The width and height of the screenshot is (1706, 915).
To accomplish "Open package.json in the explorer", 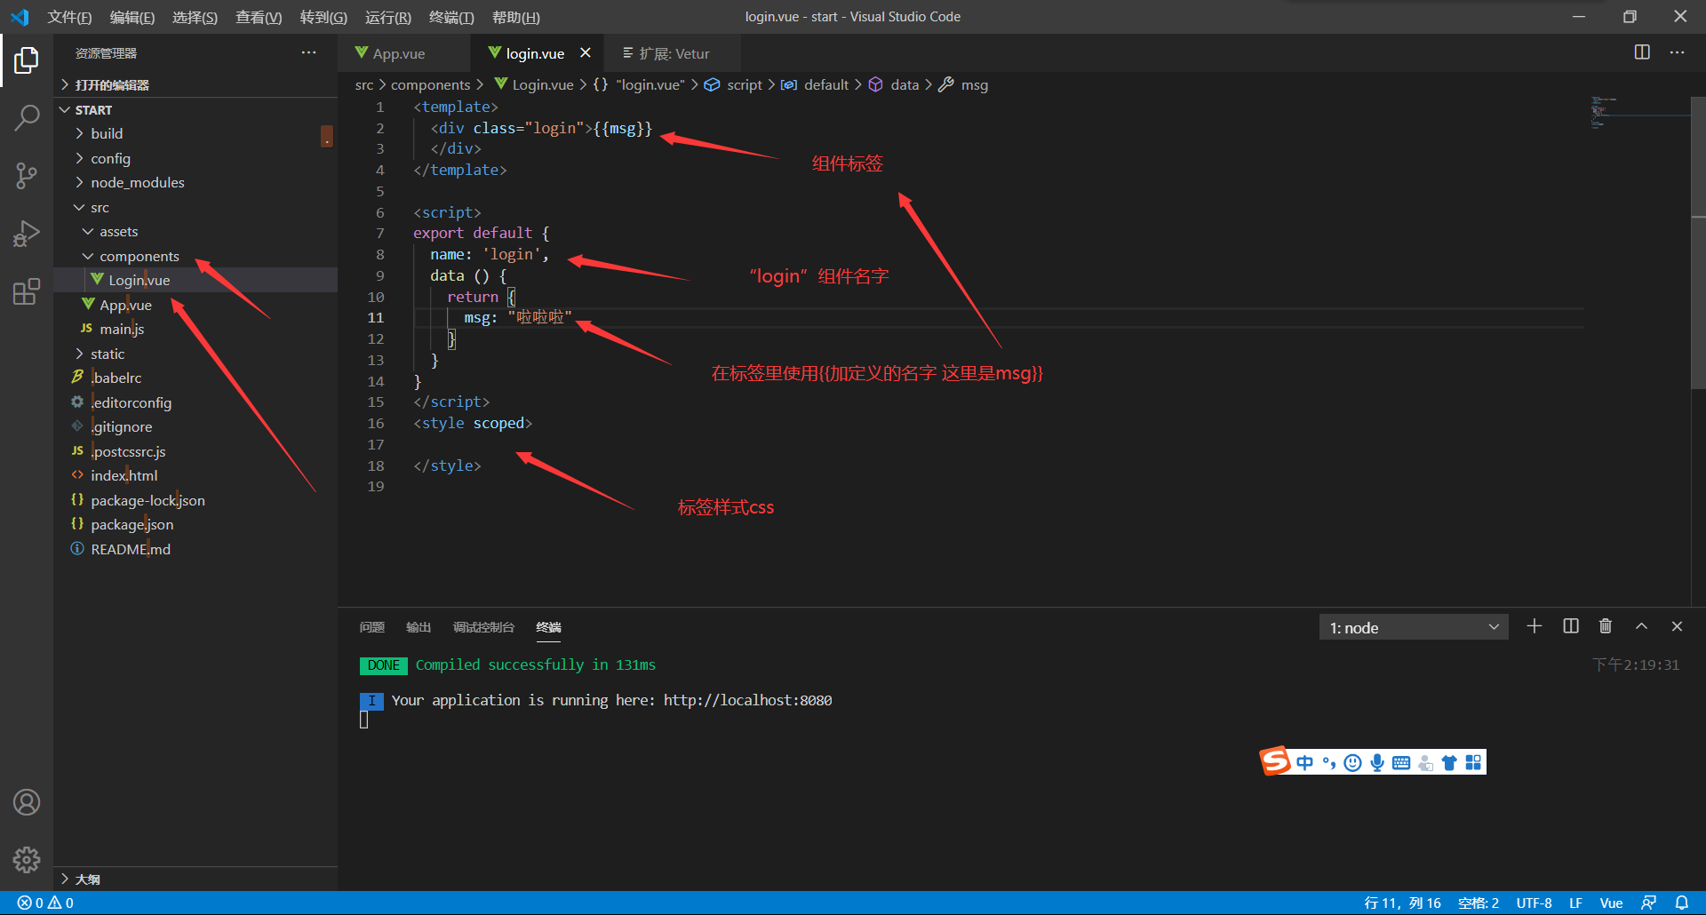I will tap(195, 524).
